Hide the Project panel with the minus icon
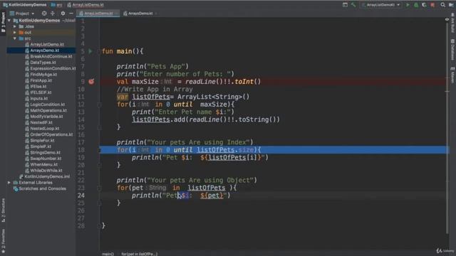The height and width of the screenshot is (256, 456). pyautogui.click(x=71, y=14)
